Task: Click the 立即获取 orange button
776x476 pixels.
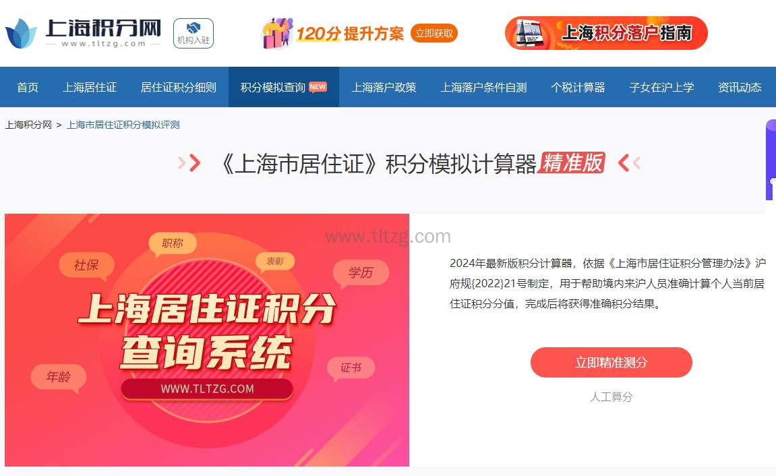Action: 434,33
